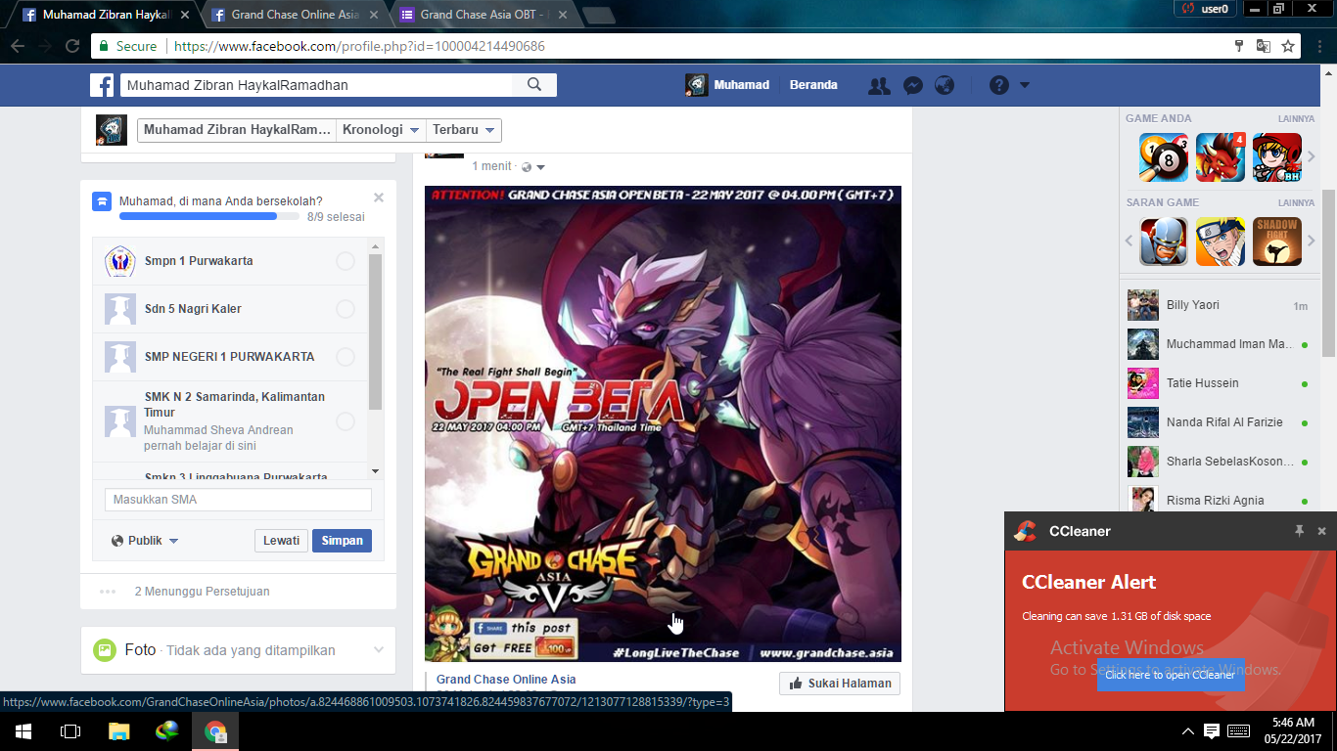
Task: Pin the CCleaner notification
Action: [1299, 531]
